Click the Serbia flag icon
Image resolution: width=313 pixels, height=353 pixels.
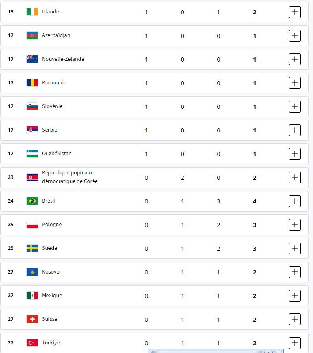click(32, 130)
